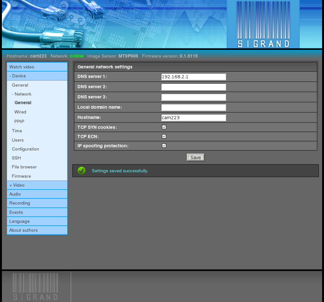Viewport: 324px width, 302px height.
Task: Click the SIGRAND barcode logo in header
Action: (x=263, y=24)
